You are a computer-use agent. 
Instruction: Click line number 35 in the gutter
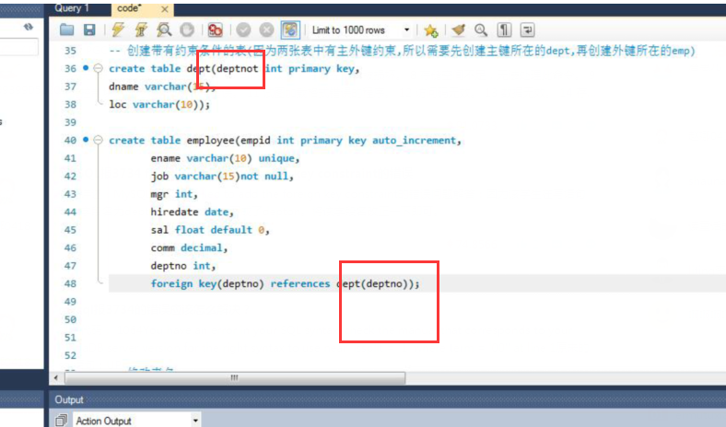tap(70, 51)
